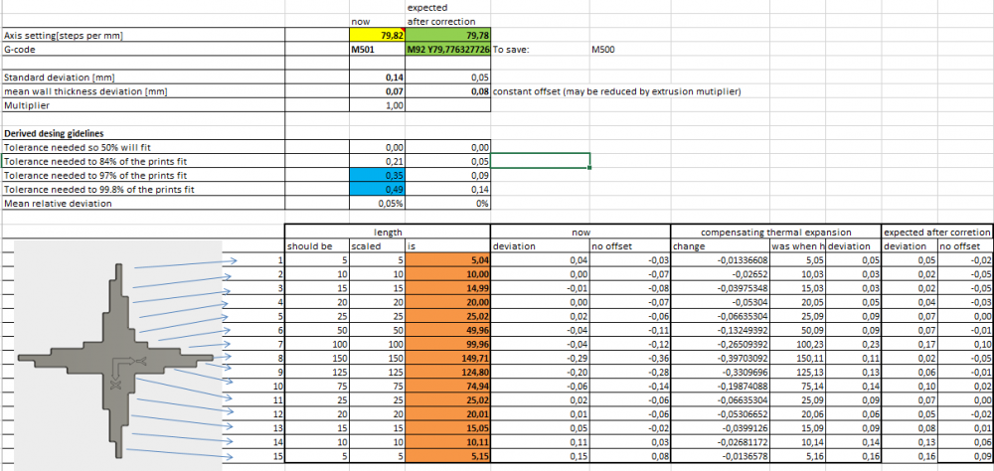Click the change value -0,39703092
Screen dimensions: 994x471
[720, 357]
